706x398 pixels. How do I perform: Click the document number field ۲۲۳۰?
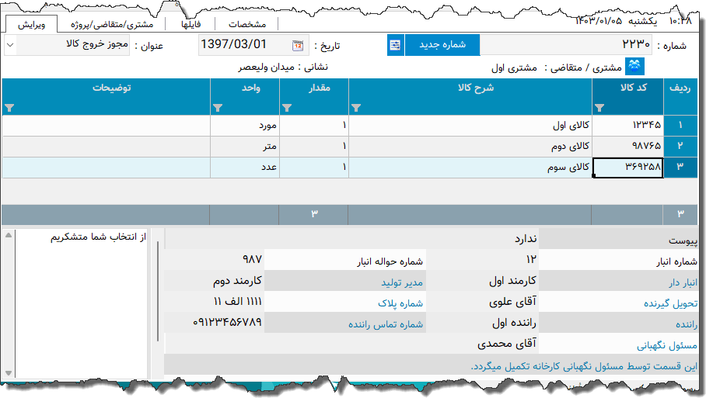click(567, 45)
